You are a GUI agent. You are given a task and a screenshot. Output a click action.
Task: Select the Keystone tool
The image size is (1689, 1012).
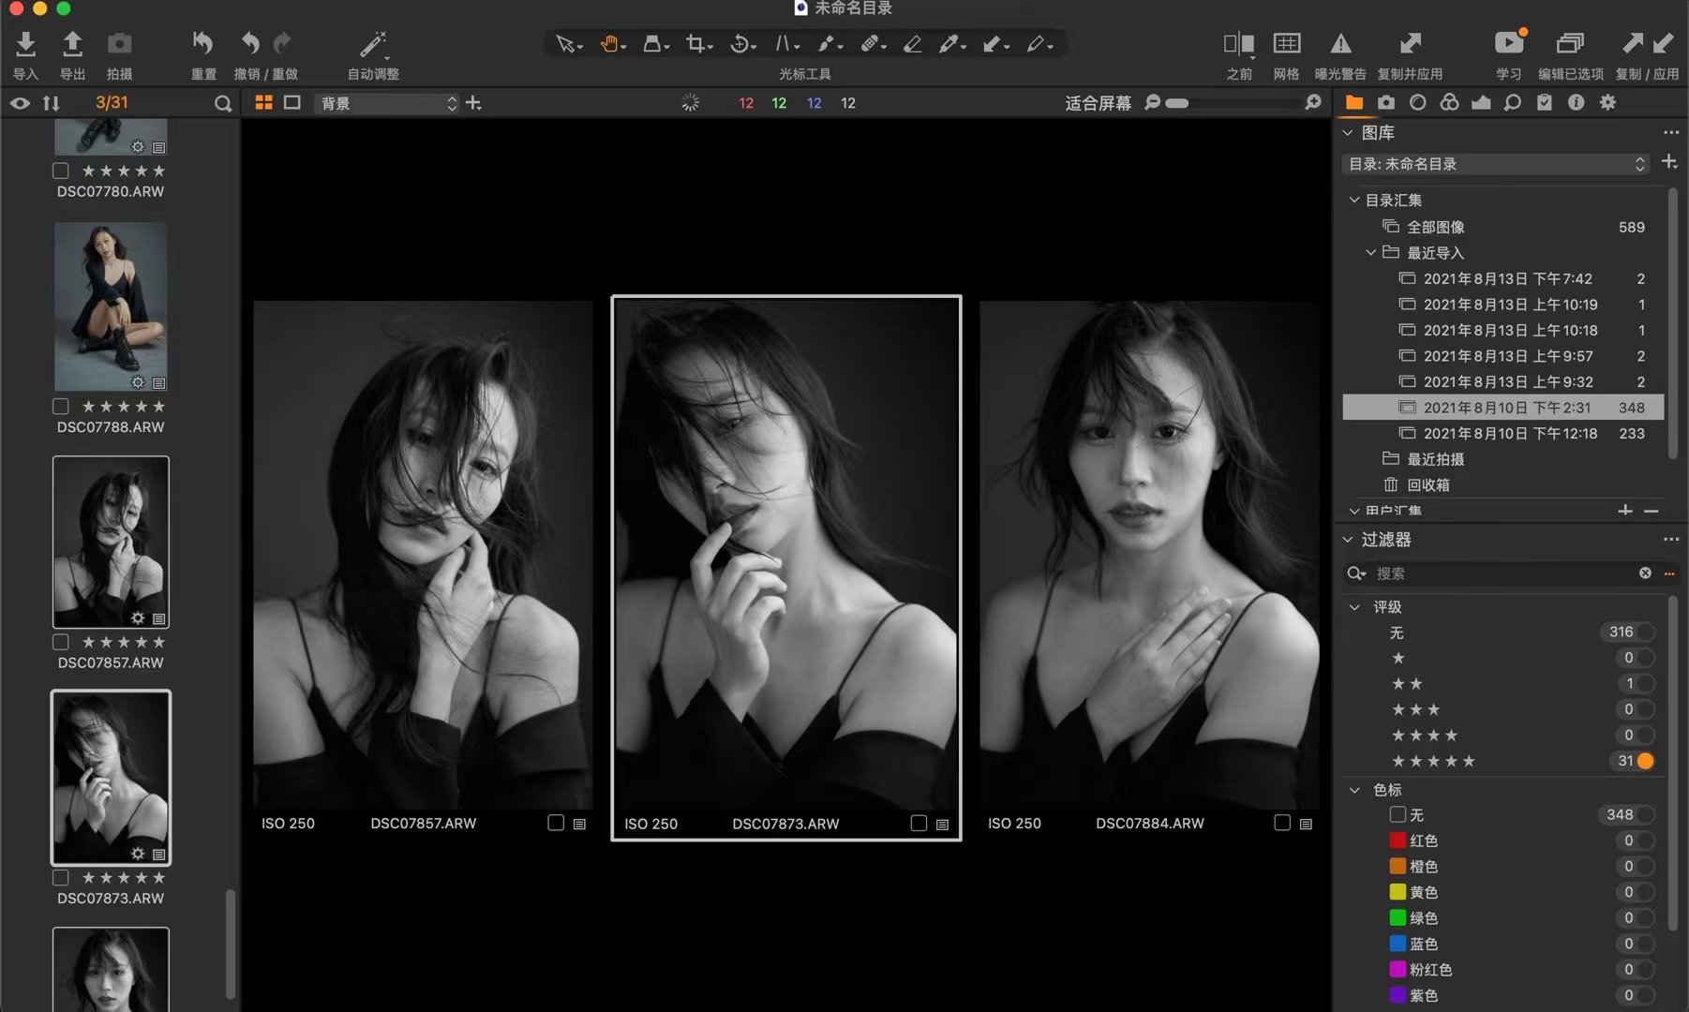pyautogui.click(x=785, y=44)
